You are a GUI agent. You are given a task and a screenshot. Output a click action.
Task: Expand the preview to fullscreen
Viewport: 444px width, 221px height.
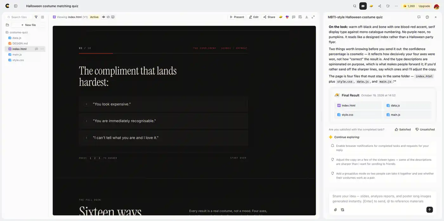click(313, 17)
